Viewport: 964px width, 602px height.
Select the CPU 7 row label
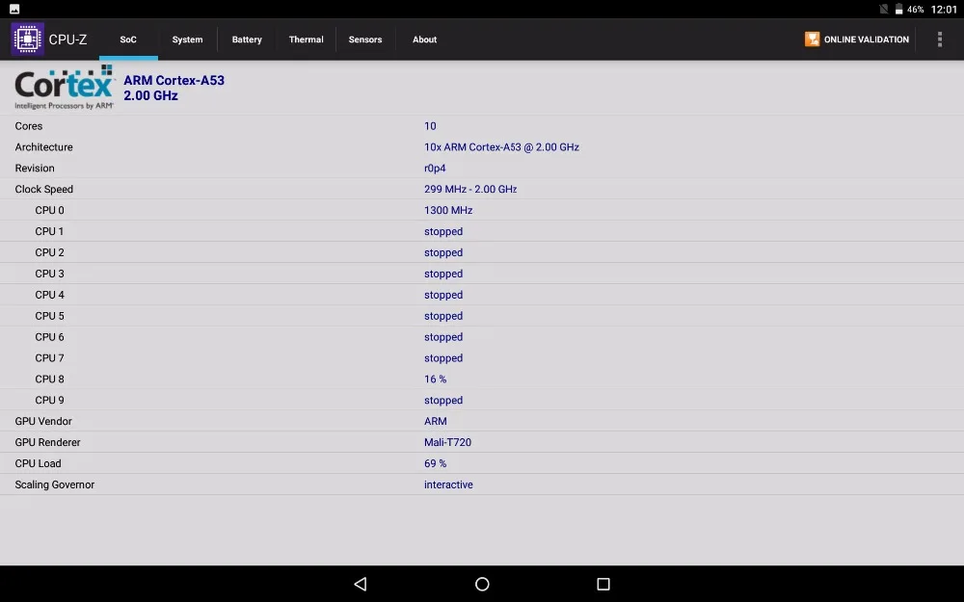pyautogui.click(x=49, y=357)
